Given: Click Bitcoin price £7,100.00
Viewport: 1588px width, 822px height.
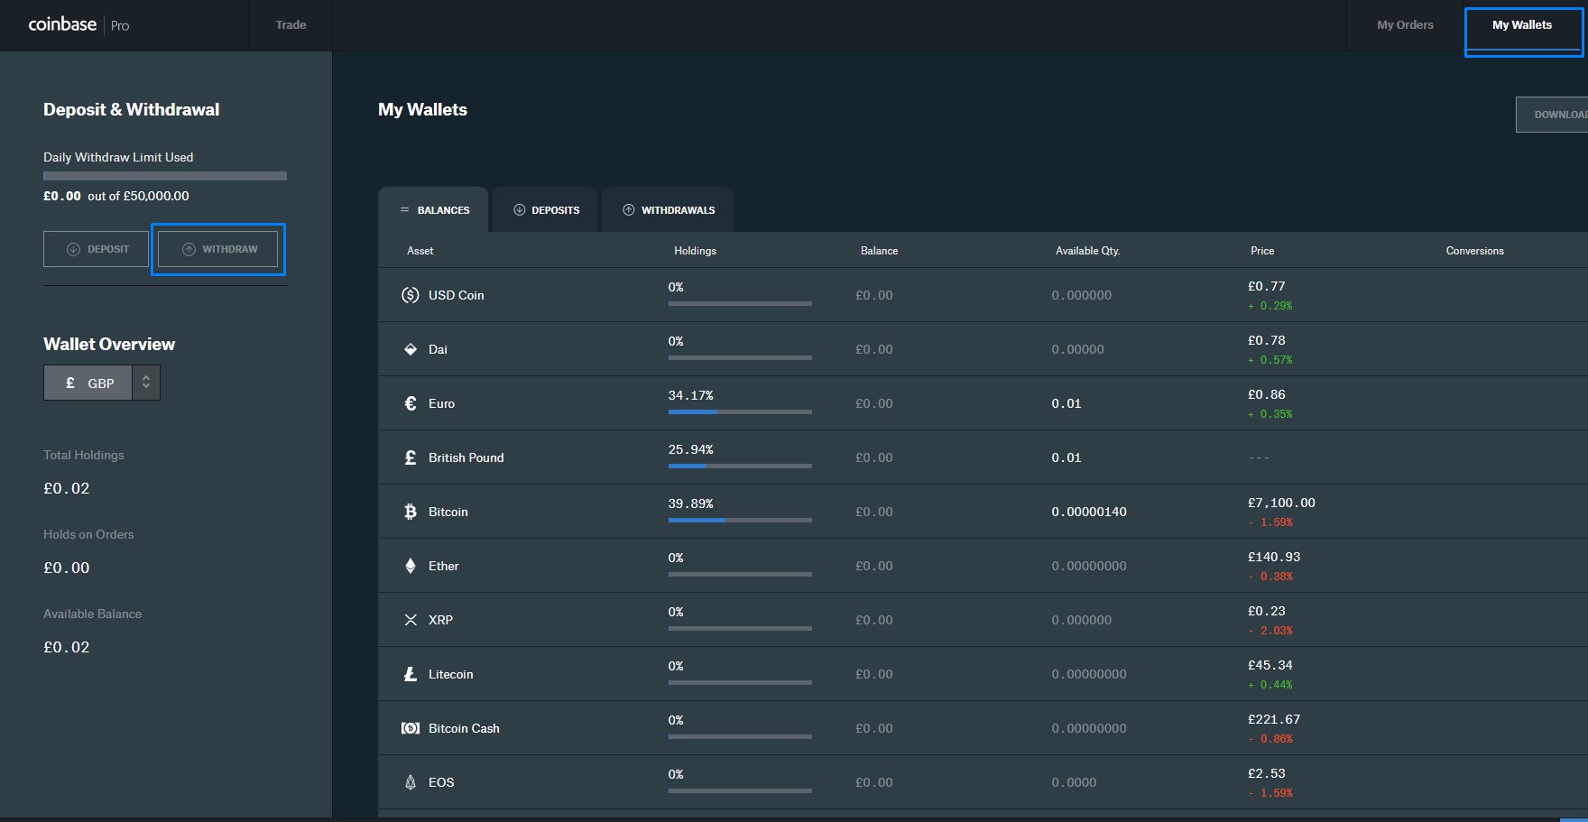Looking at the screenshot, I should [1281, 503].
